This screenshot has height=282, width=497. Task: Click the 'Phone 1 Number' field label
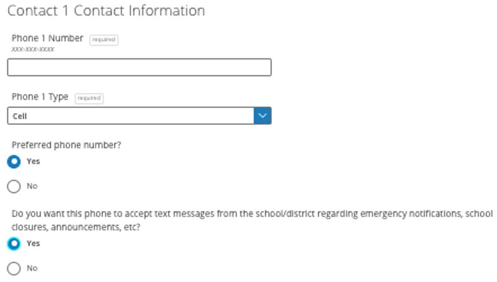click(x=47, y=38)
